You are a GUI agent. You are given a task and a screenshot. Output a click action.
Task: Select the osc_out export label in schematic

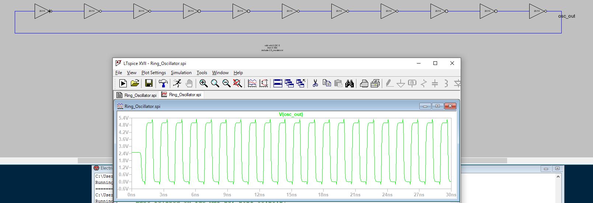coord(566,16)
